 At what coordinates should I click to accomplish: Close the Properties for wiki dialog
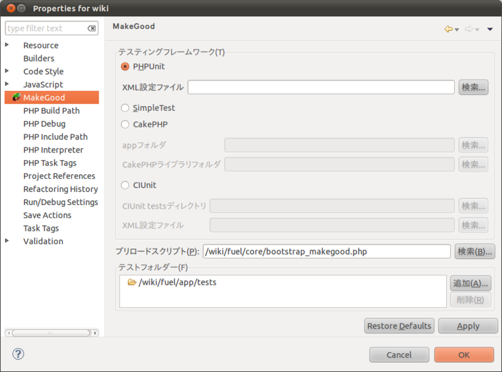(11, 8)
